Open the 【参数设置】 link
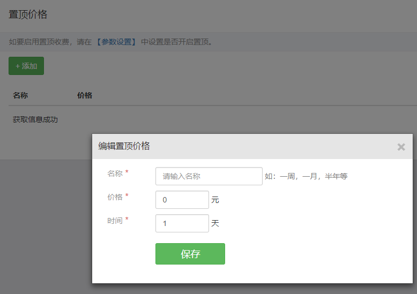 click(116, 42)
